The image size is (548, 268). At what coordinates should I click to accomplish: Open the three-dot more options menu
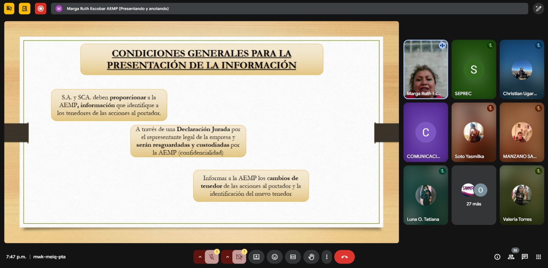(326, 257)
